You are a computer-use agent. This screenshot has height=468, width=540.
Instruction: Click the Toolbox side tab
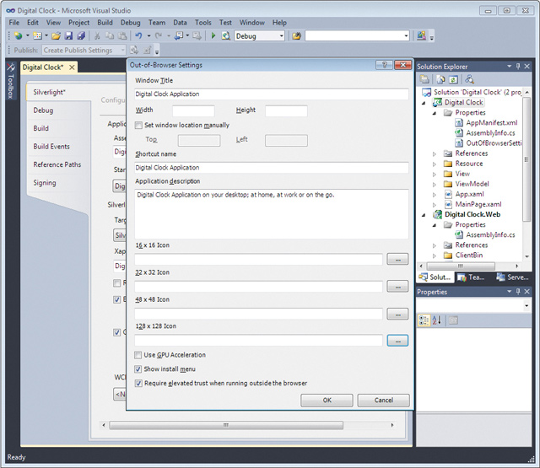pyautogui.click(x=11, y=82)
